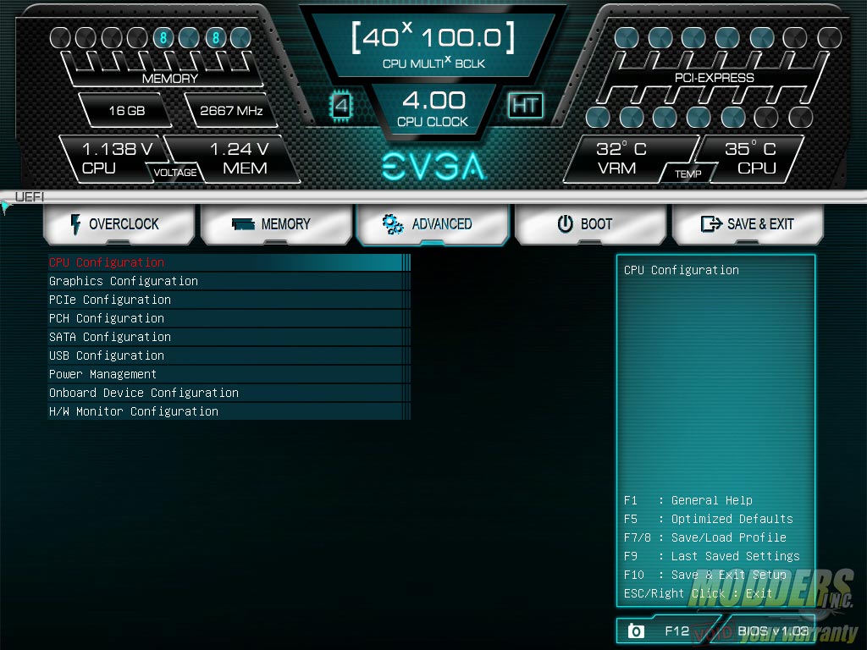The height and width of the screenshot is (650, 867).
Task: Click the PCI-EXPRESS label
Action: [714, 77]
